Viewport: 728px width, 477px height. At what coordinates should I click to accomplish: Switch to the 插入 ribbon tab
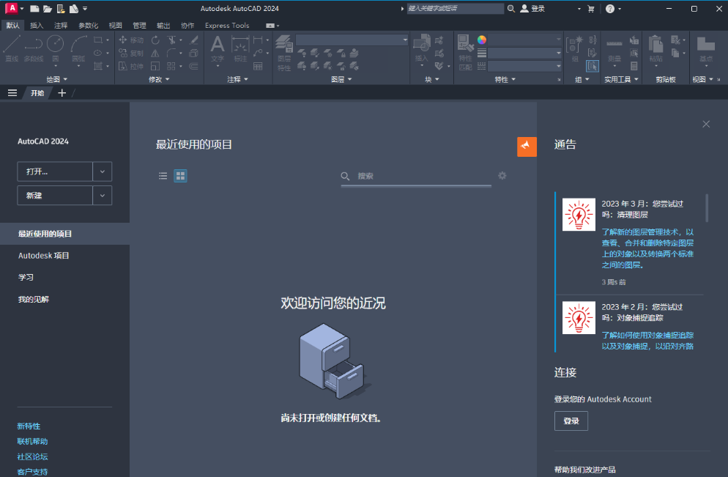(x=36, y=26)
